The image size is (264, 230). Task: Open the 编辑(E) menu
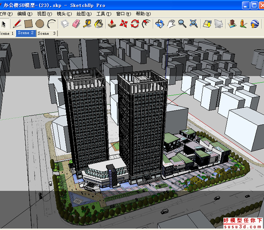pos(25,14)
